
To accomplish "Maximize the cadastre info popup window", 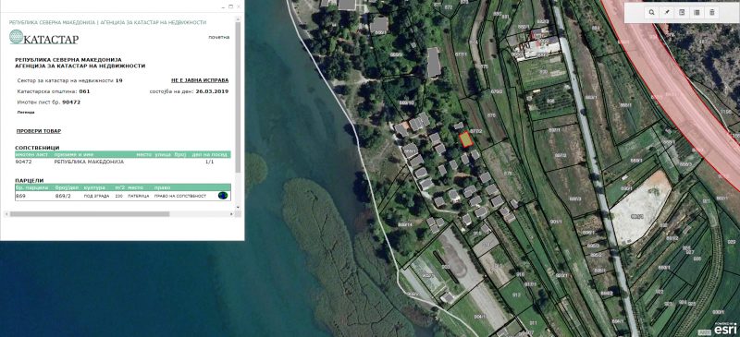I will (230, 6).
